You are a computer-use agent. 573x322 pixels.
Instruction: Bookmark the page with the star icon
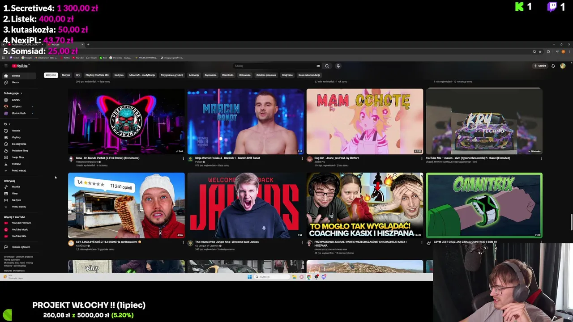pos(540,51)
